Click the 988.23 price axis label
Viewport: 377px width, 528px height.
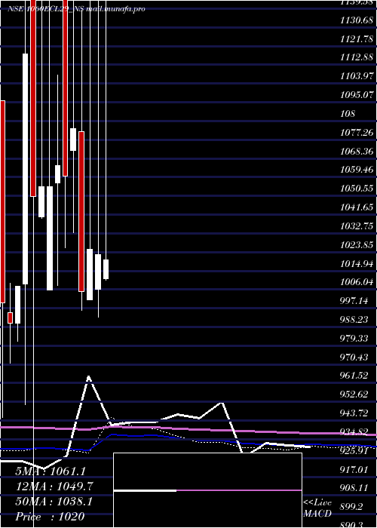pos(354,320)
